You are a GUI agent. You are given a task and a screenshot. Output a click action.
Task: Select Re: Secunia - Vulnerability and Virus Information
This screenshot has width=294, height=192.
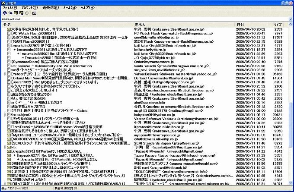click(x=51, y=66)
